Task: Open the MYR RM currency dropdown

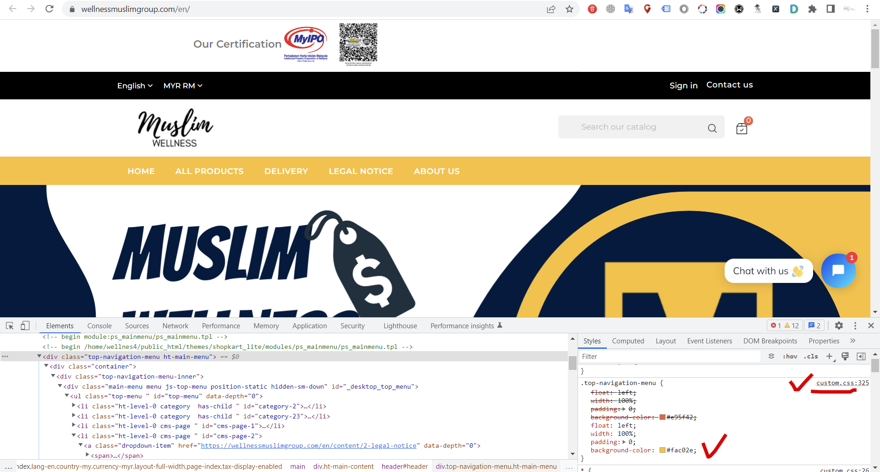Action: point(182,86)
